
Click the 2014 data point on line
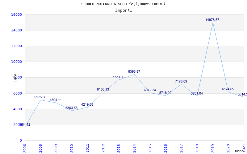(134, 74)
